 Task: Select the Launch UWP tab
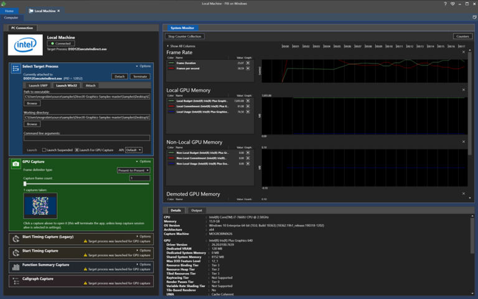[x=38, y=85]
